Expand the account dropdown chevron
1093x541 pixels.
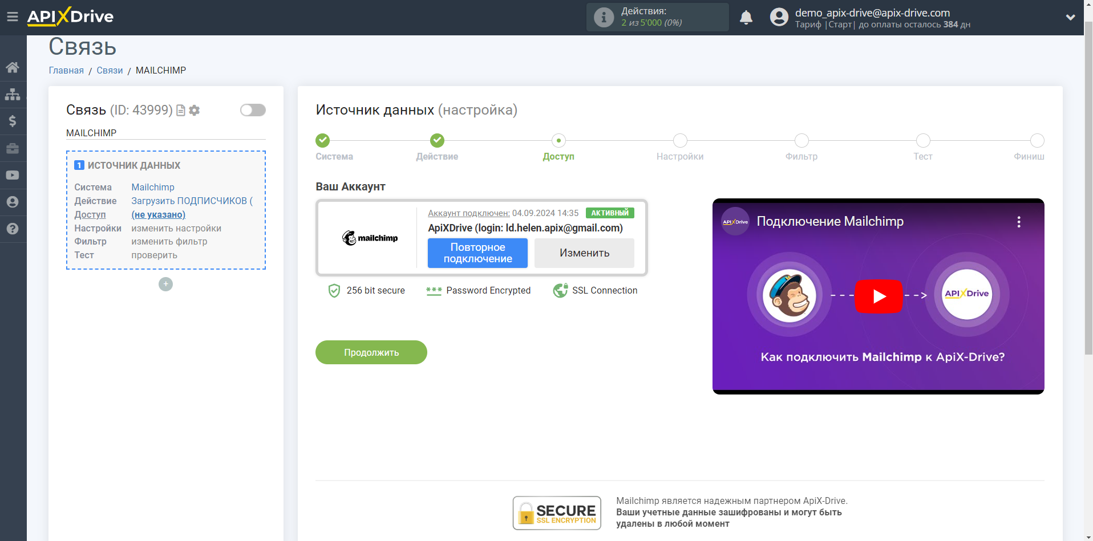coord(1070,17)
